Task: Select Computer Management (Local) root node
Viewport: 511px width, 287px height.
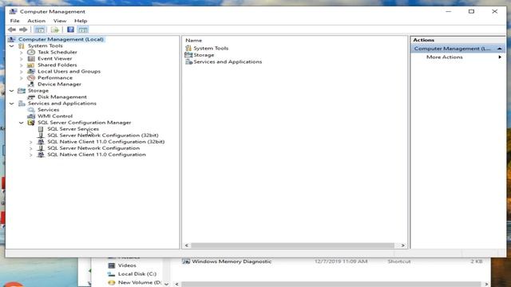Action: click(x=61, y=39)
